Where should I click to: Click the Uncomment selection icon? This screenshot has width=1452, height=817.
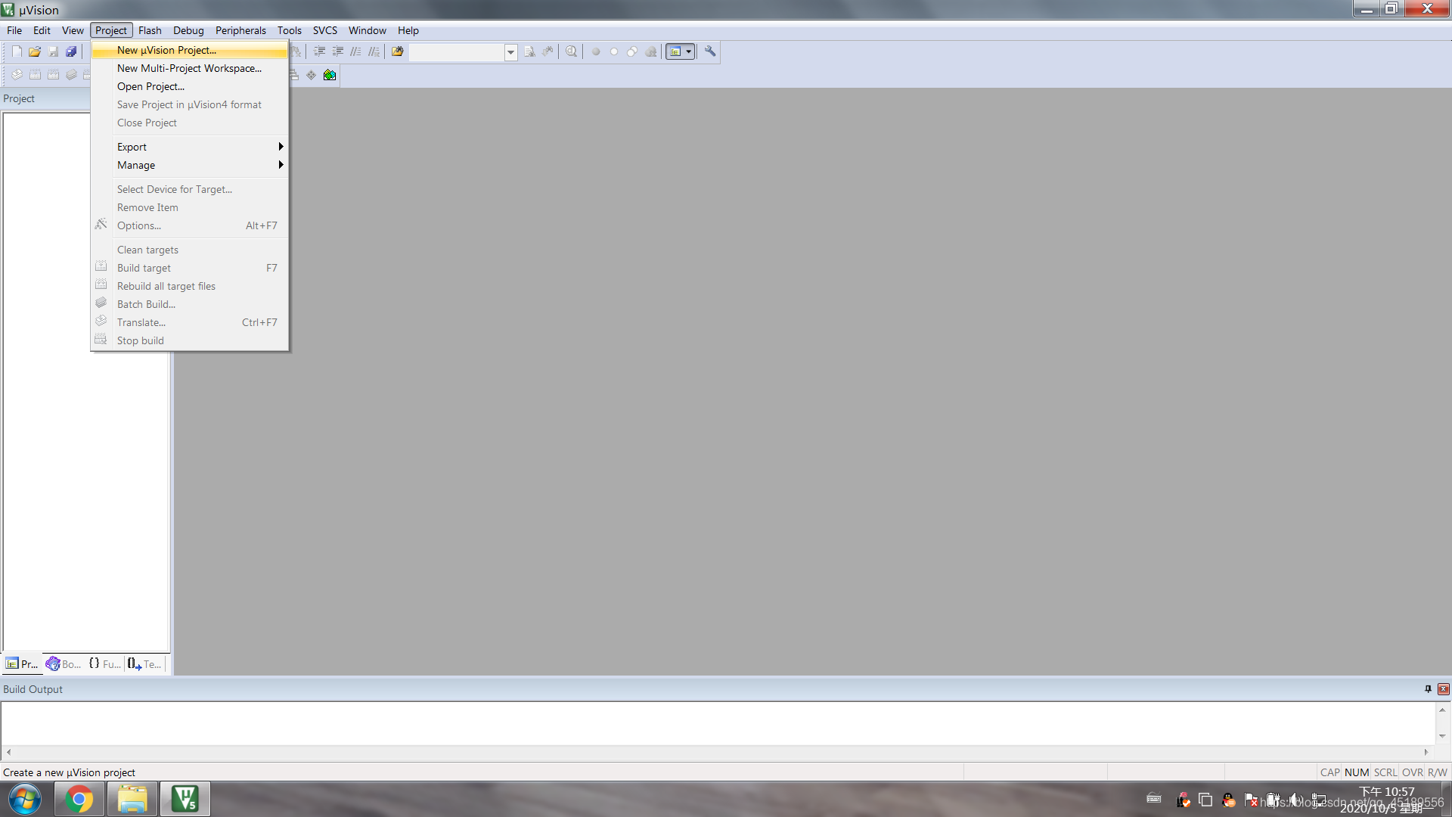[374, 51]
